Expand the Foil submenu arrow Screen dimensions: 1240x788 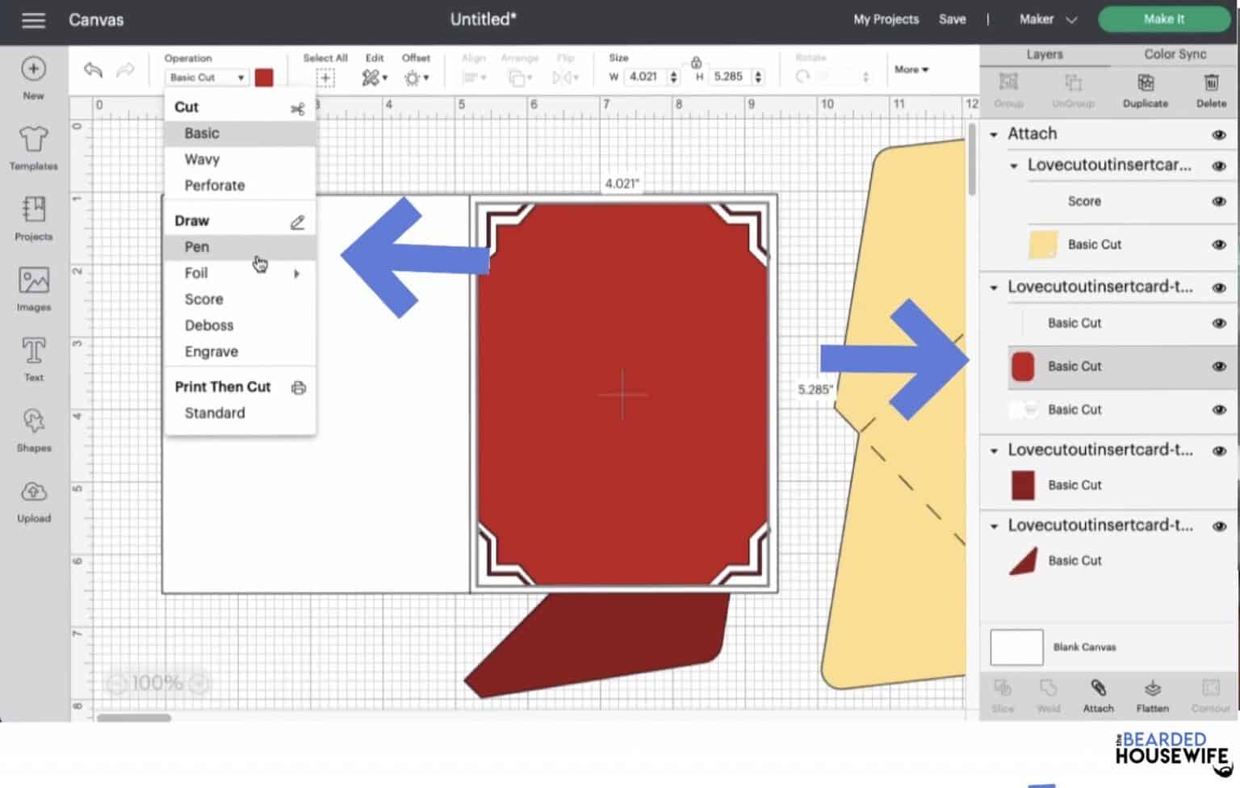coord(297,274)
